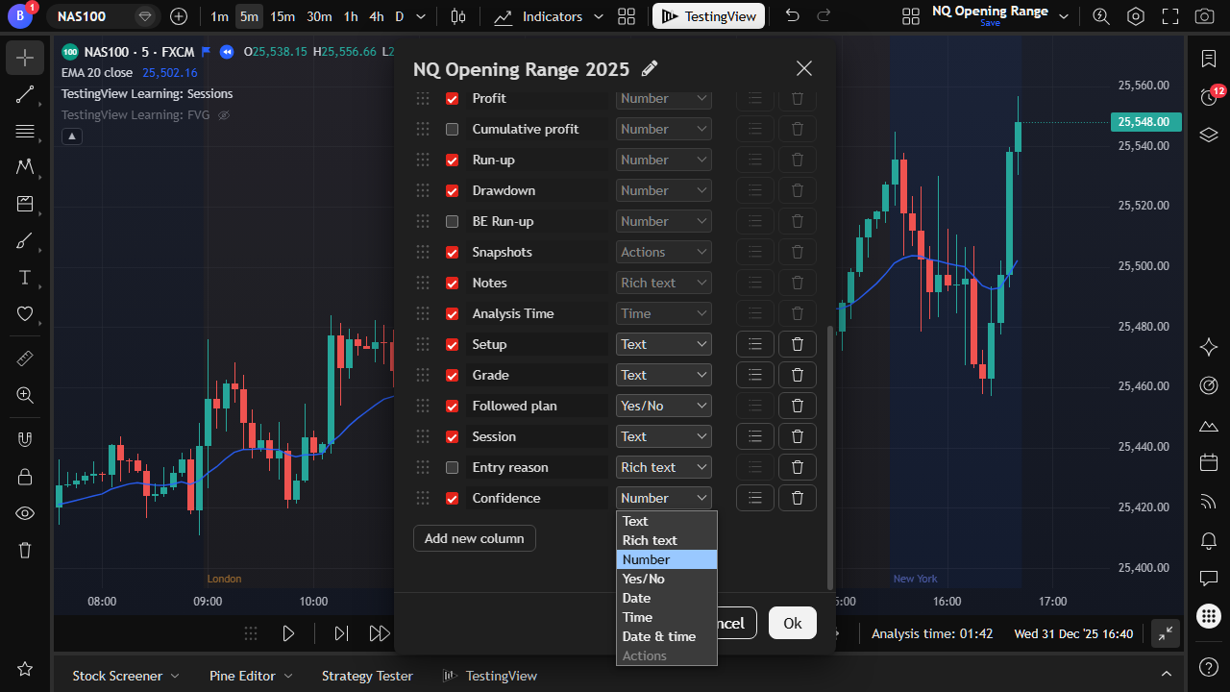Screen dimensions: 1230x692
Task: Uncheck the Profit column checkbox
Action: click(x=452, y=98)
